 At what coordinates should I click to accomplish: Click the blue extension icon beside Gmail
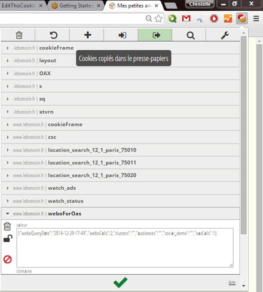coord(200,20)
